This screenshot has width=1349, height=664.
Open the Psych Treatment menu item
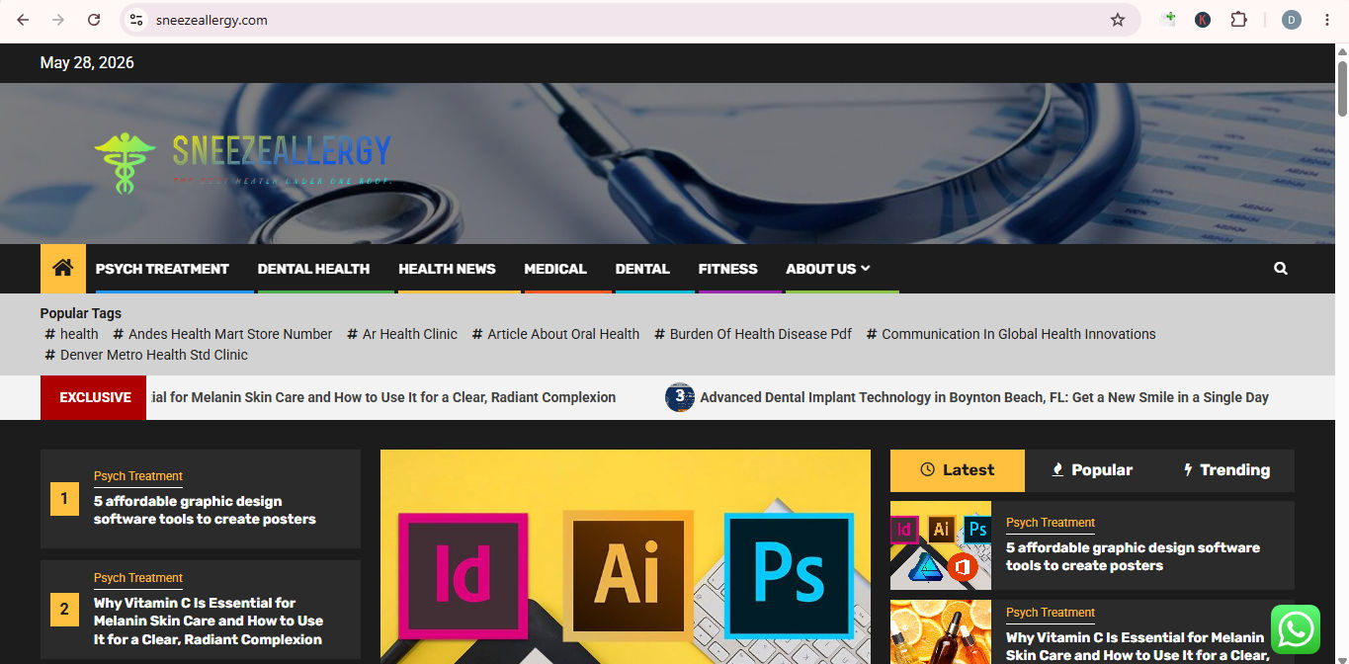pyautogui.click(x=162, y=269)
